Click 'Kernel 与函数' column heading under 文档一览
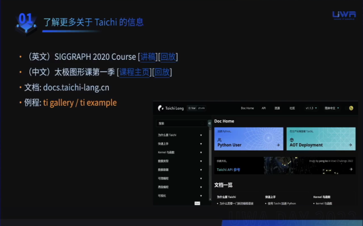 tap(322, 197)
